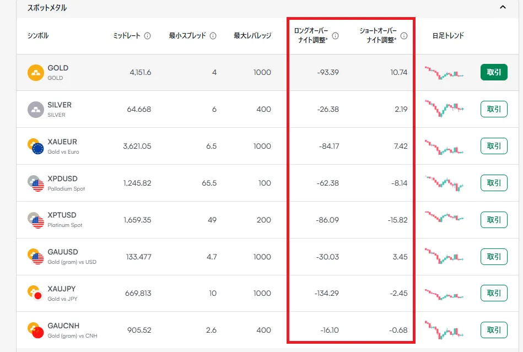Click 取引 button for GOLD
523x352 pixels.
click(x=494, y=72)
